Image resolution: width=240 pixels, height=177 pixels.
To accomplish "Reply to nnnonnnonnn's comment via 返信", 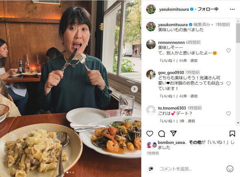I will click(x=194, y=61).
